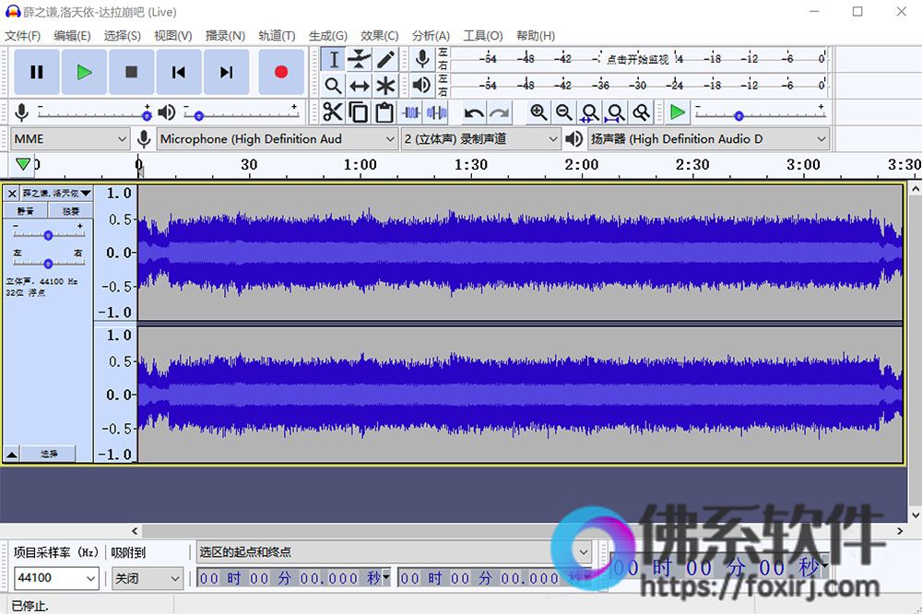Open the MME audio host dropdown
922x614 pixels.
click(70, 139)
